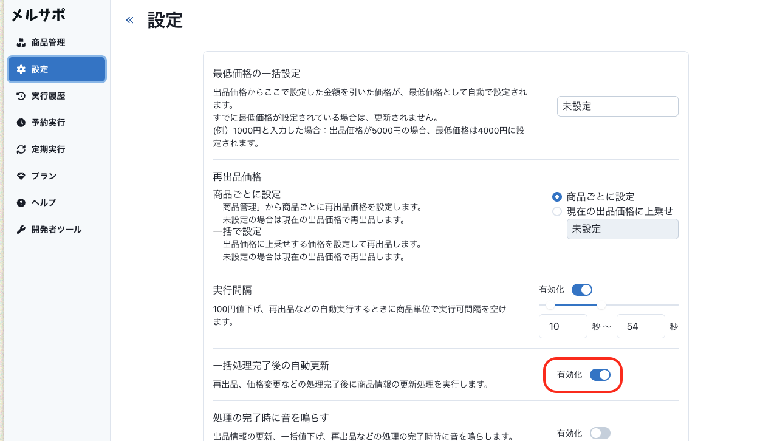
Task: Open the question mark ヘルプ icon
Action: (x=21, y=203)
